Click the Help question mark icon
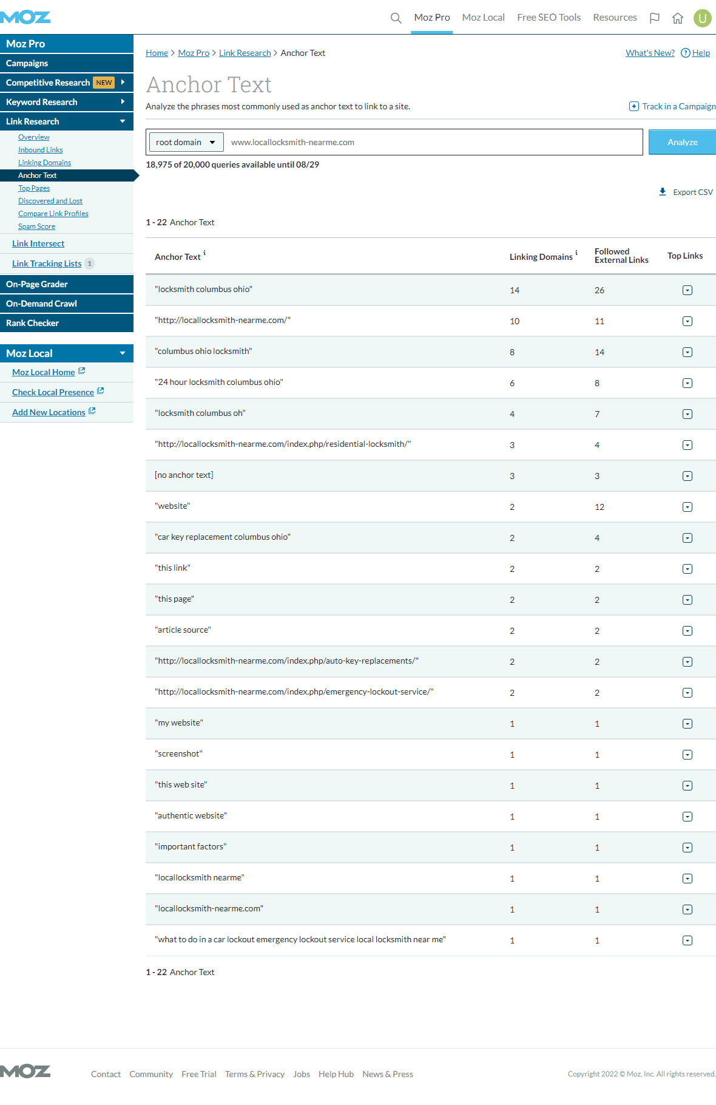This screenshot has width=716, height=1105. (686, 53)
